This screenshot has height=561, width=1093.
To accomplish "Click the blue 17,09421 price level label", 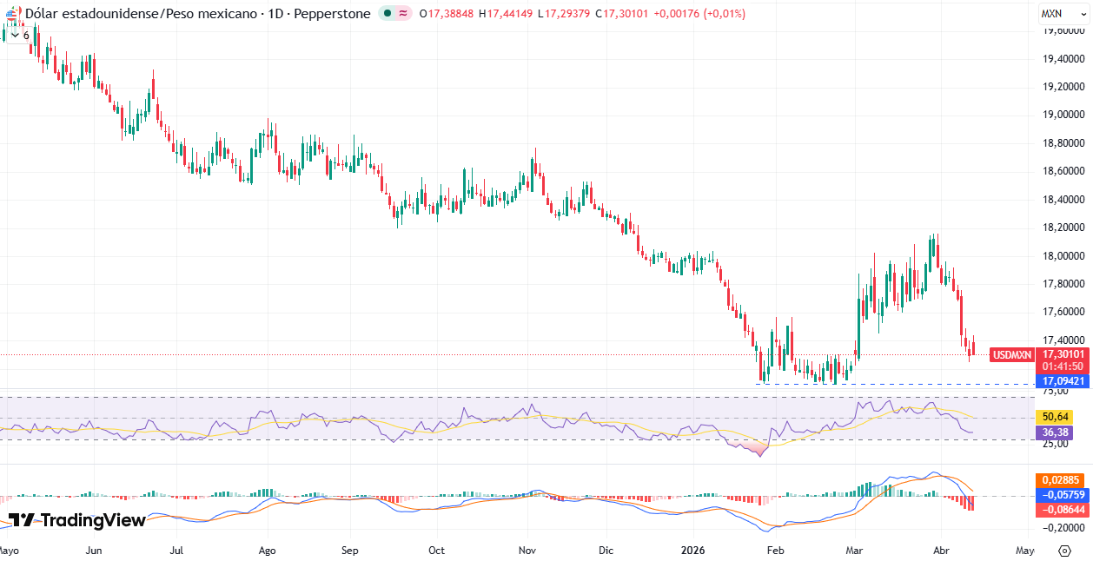I will pos(1062,381).
